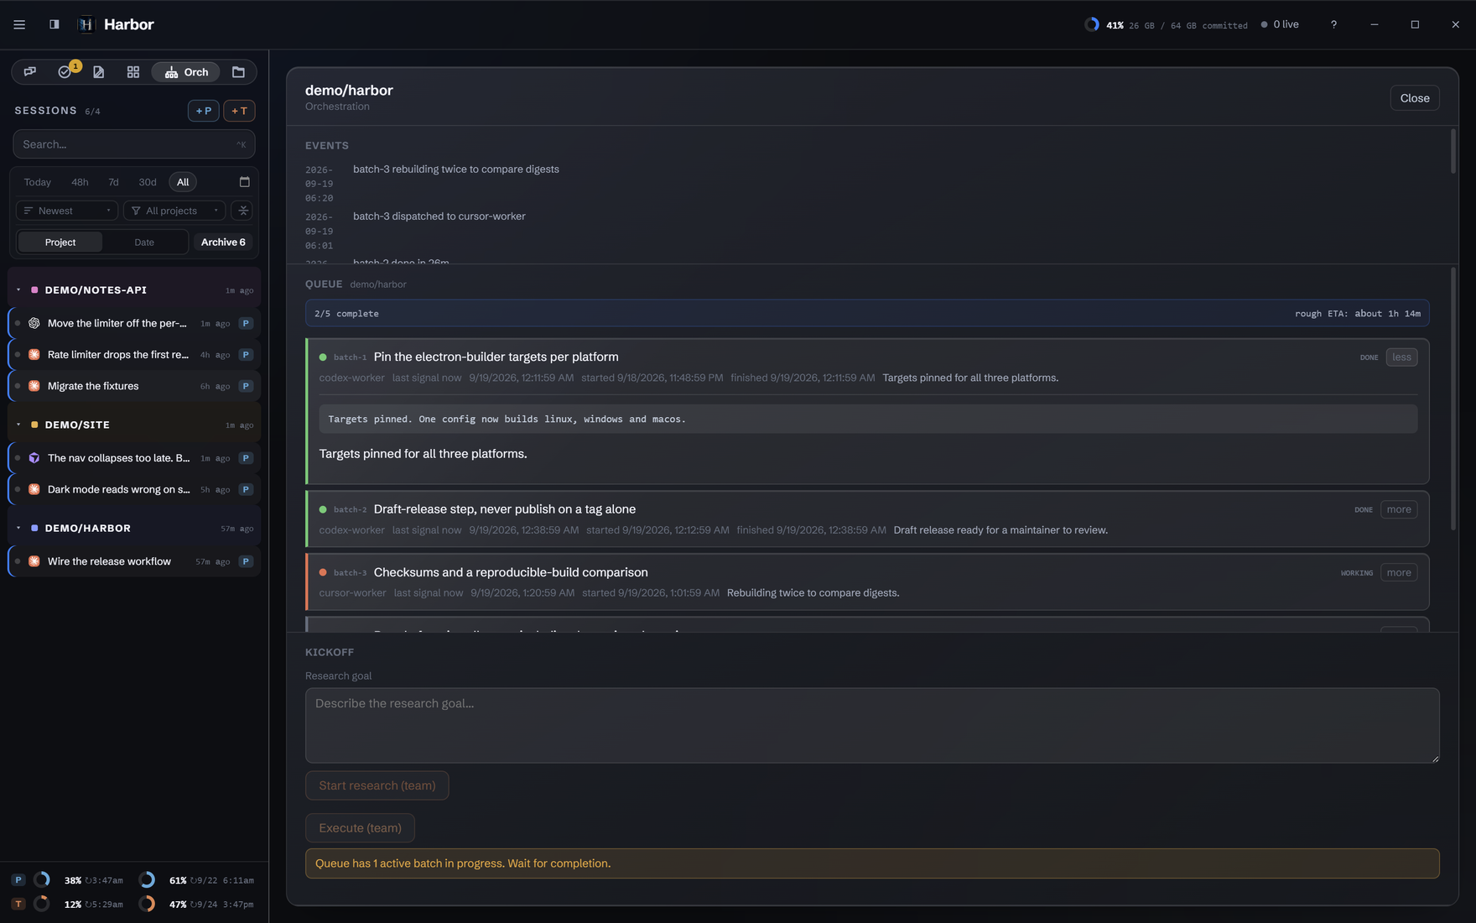Select the Today time filter

[x=38, y=182]
